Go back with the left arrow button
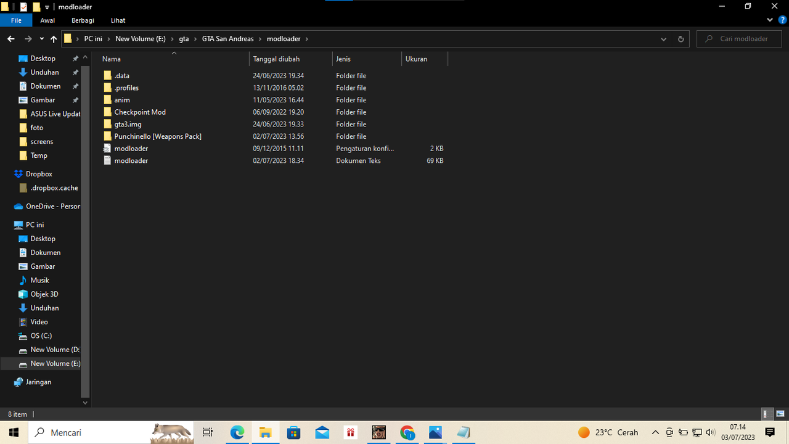789x444 pixels. 11,39
